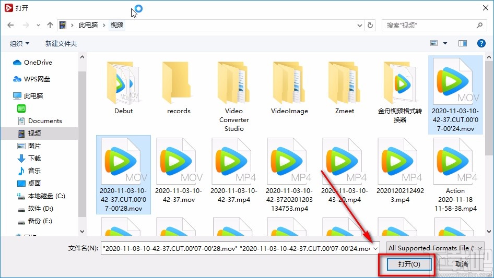494x278 pixels.
Task: Open the recent locations chevron
Action: [38, 25]
